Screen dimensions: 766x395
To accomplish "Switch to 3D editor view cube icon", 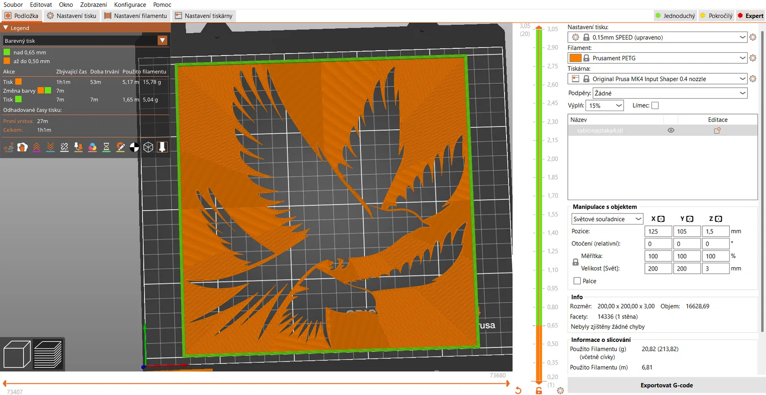I will pyautogui.click(x=17, y=354).
